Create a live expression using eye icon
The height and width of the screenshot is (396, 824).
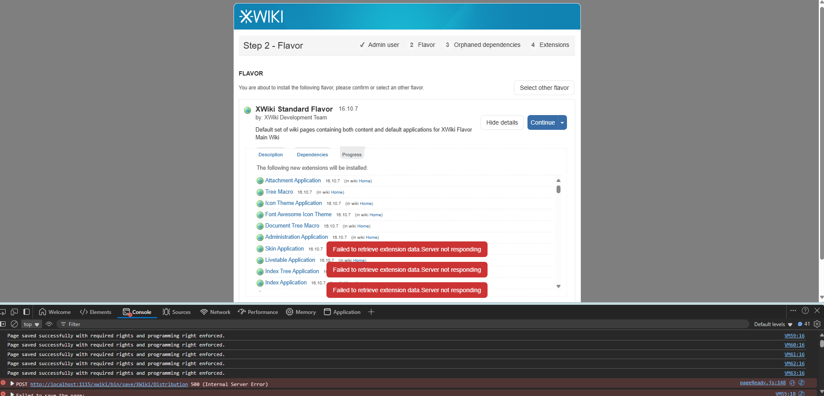coord(49,324)
